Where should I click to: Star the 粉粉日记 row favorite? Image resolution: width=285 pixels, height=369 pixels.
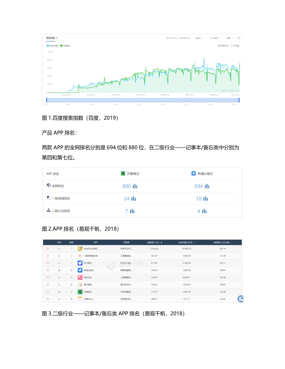point(48,277)
